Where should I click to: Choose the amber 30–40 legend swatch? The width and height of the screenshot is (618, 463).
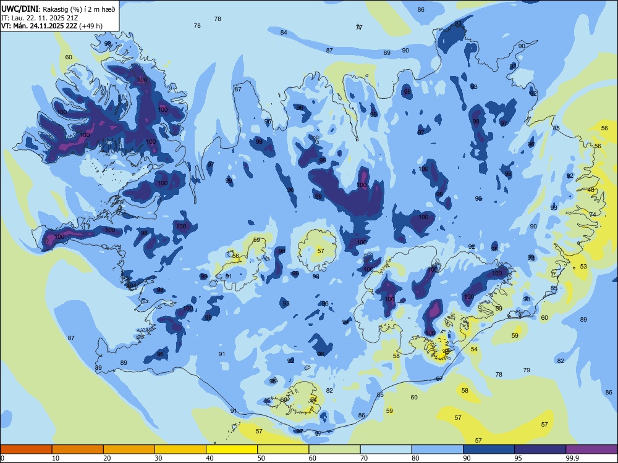tap(180, 449)
